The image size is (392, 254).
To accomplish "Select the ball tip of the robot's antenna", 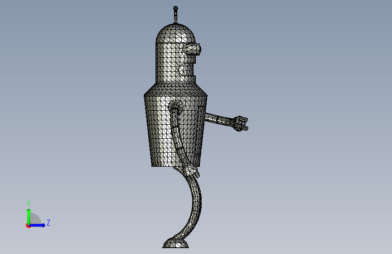I will tap(175, 8).
